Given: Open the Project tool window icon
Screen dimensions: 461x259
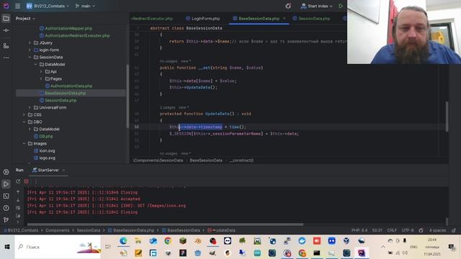Looking at the screenshot, I should 6,19.
